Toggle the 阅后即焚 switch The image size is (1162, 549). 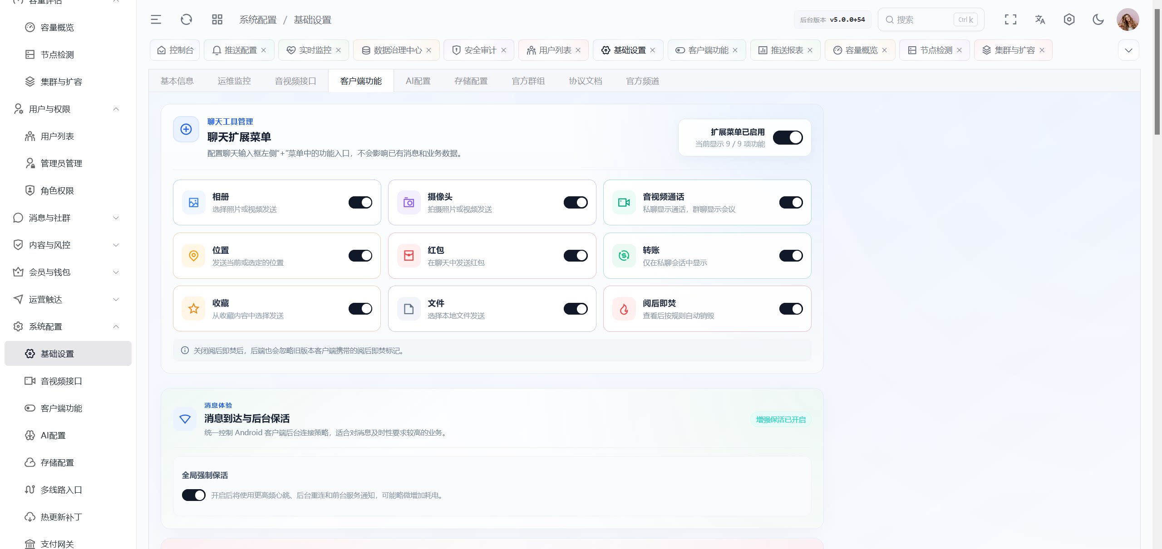[791, 309]
